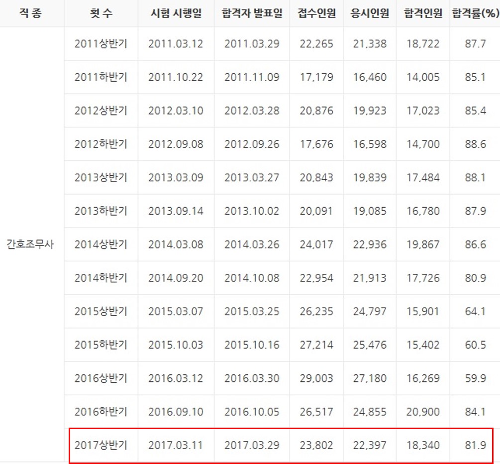
Task: Select the highlighted pass rate 81.9
Action: (475, 445)
